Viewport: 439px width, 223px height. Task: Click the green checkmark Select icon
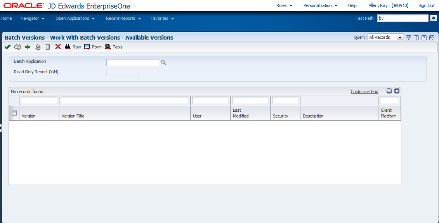pos(7,47)
